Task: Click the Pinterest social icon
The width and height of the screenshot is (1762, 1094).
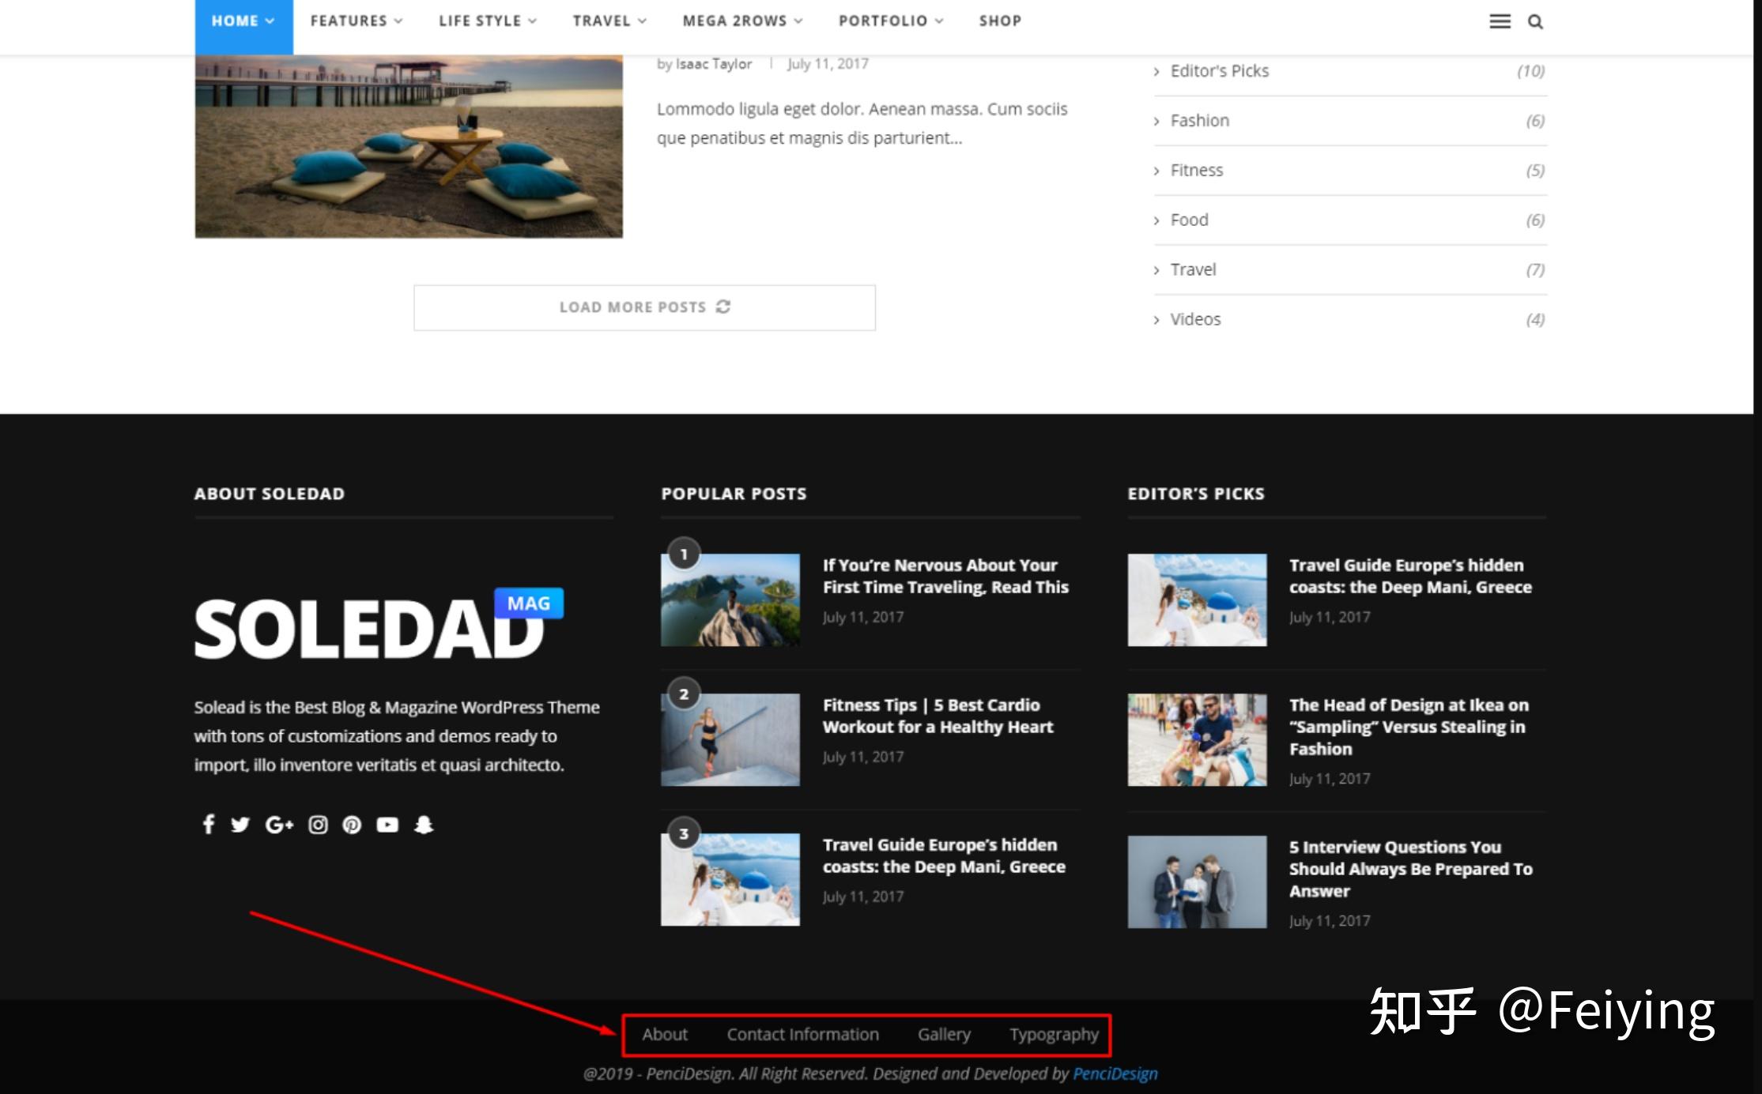Action: point(352,825)
